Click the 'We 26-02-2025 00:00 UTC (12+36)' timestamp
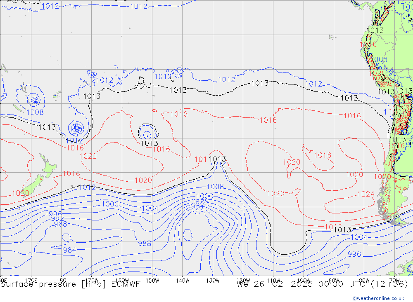 [x=322, y=284]
